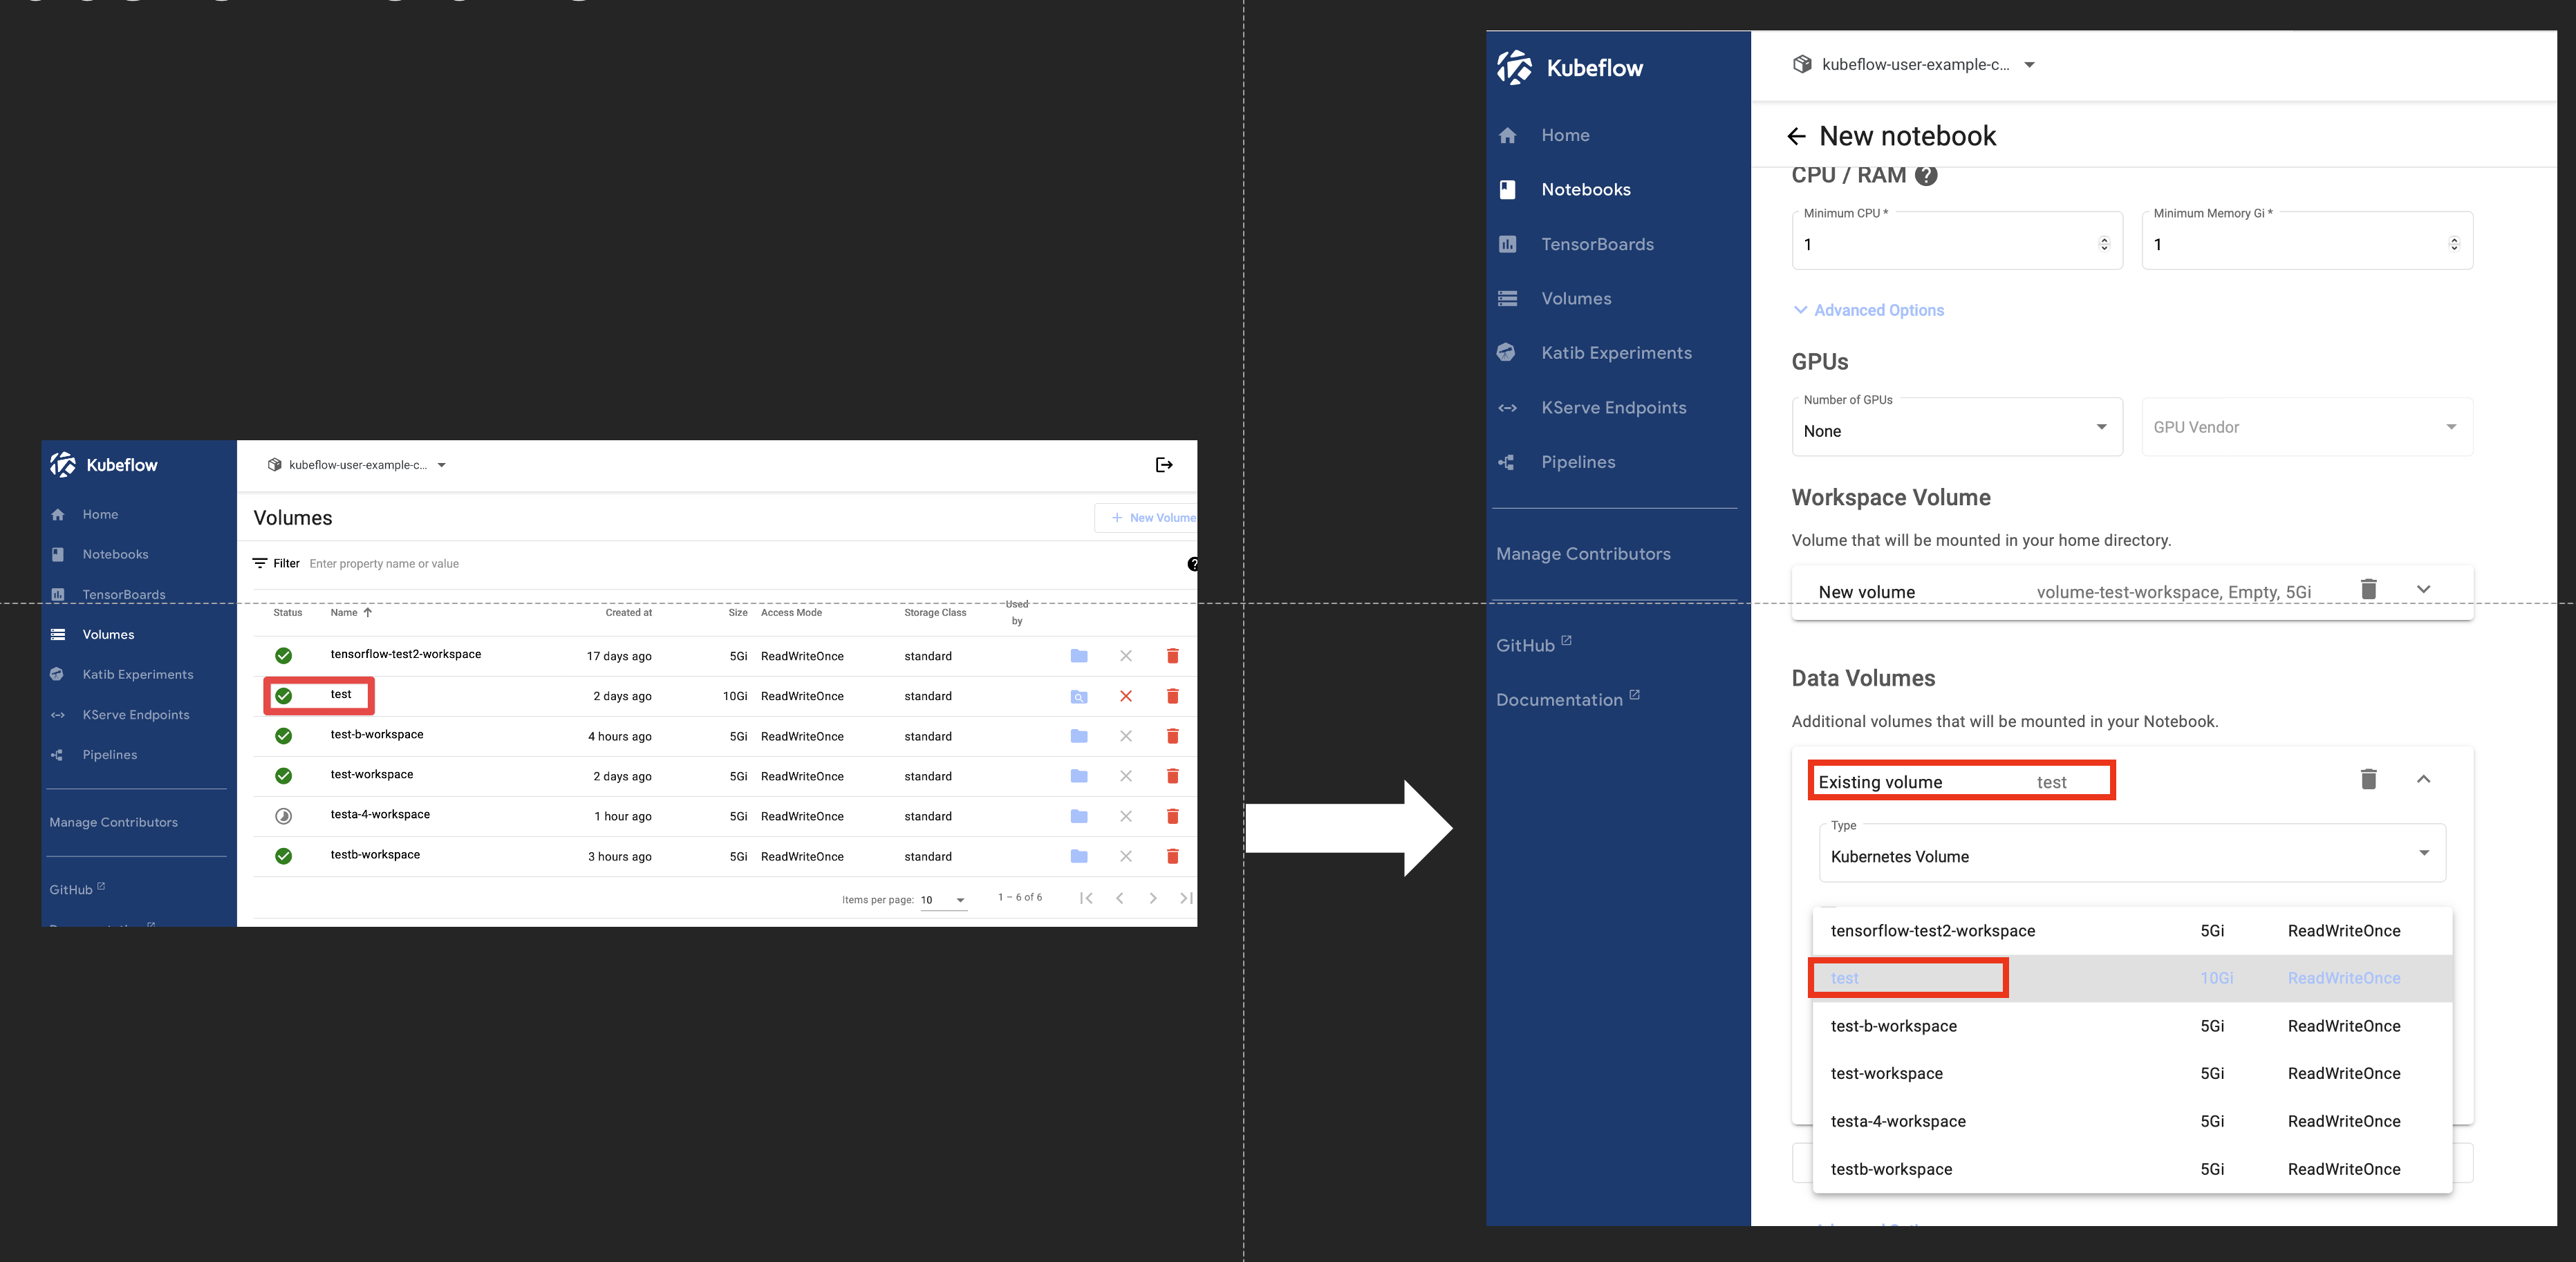Image resolution: width=2576 pixels, height=1262 pixels.
Task: Increment the Minimum CPU stepper
Action: (2104, 240)
